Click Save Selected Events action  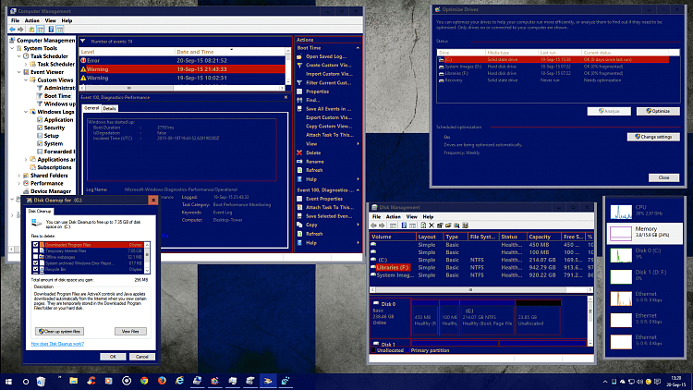(x=329, y=216)
